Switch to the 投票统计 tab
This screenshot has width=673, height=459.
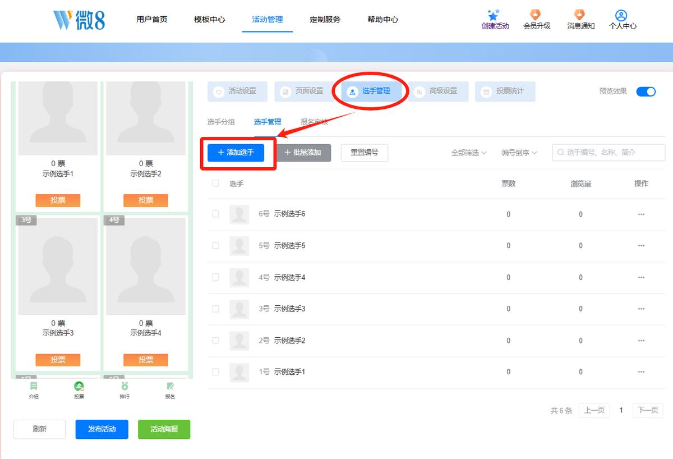click(x=505, y=91)
